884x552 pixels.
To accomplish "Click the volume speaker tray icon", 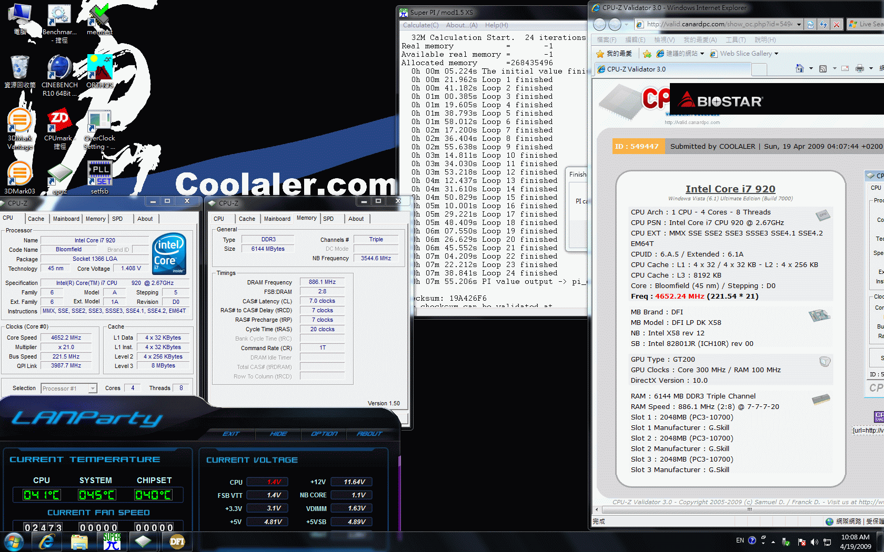I will (x=815, y=542).
